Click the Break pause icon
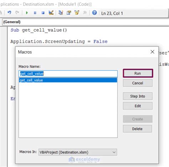The image size is (169, 167). (35, 13)
